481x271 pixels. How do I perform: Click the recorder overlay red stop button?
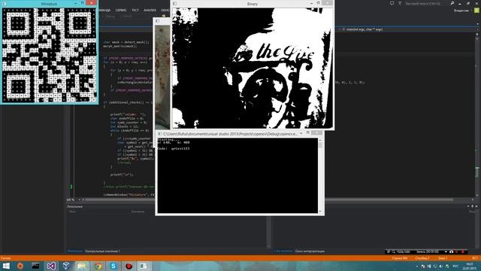[x=463, y=251]
